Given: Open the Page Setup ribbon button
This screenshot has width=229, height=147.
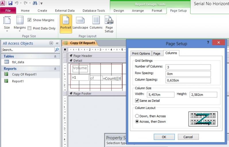Looking at the screenshot, I should [x=109, y=24].
